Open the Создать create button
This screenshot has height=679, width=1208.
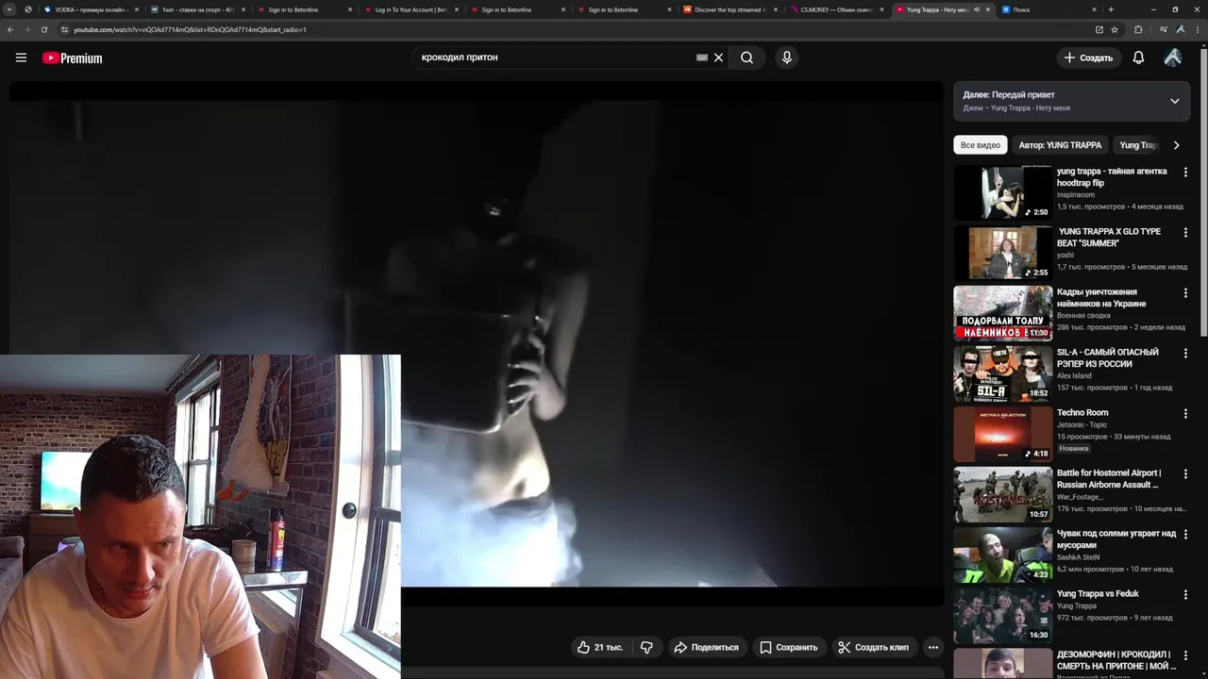click(x=1088, y=58)
